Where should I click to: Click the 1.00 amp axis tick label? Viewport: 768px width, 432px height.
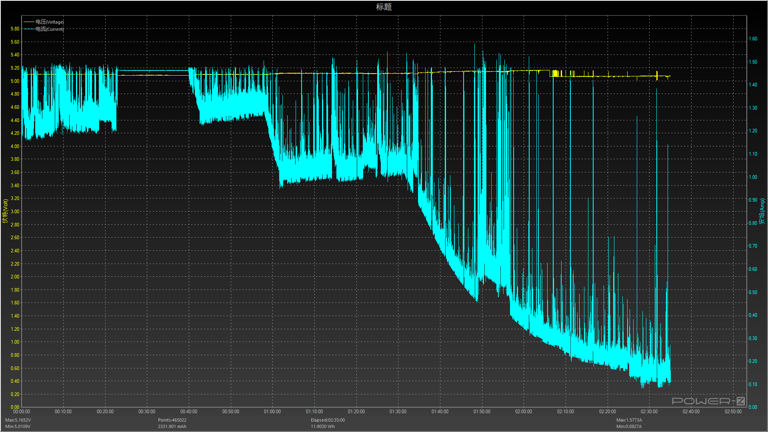(753, 177)
